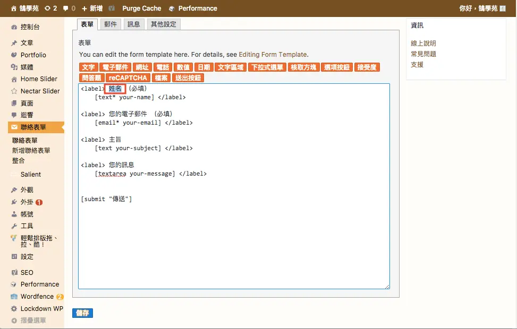Click the 外掛 plug icon
The width and height of the screenshot is (517, 329).
click(x=14, y=202)
